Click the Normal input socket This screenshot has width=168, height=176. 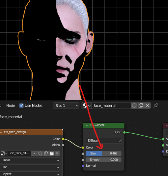(x=83, y=166)
